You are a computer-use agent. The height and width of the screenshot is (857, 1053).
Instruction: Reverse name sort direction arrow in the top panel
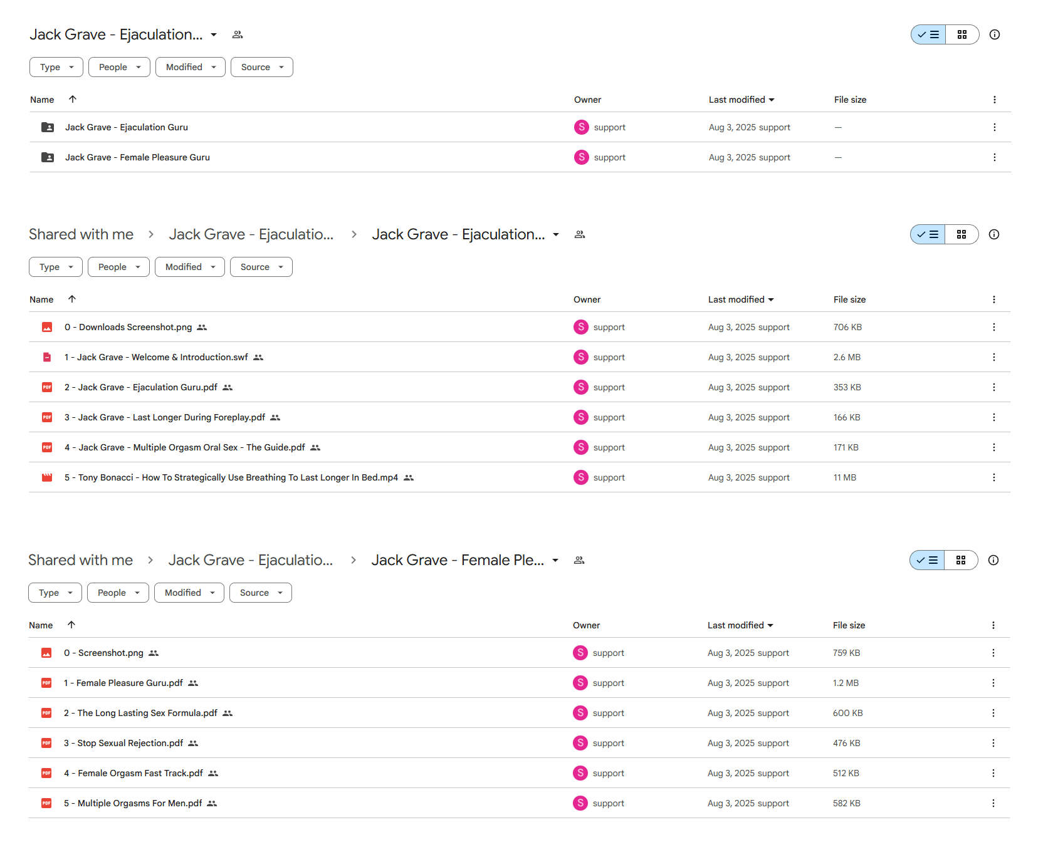(73, 99)
